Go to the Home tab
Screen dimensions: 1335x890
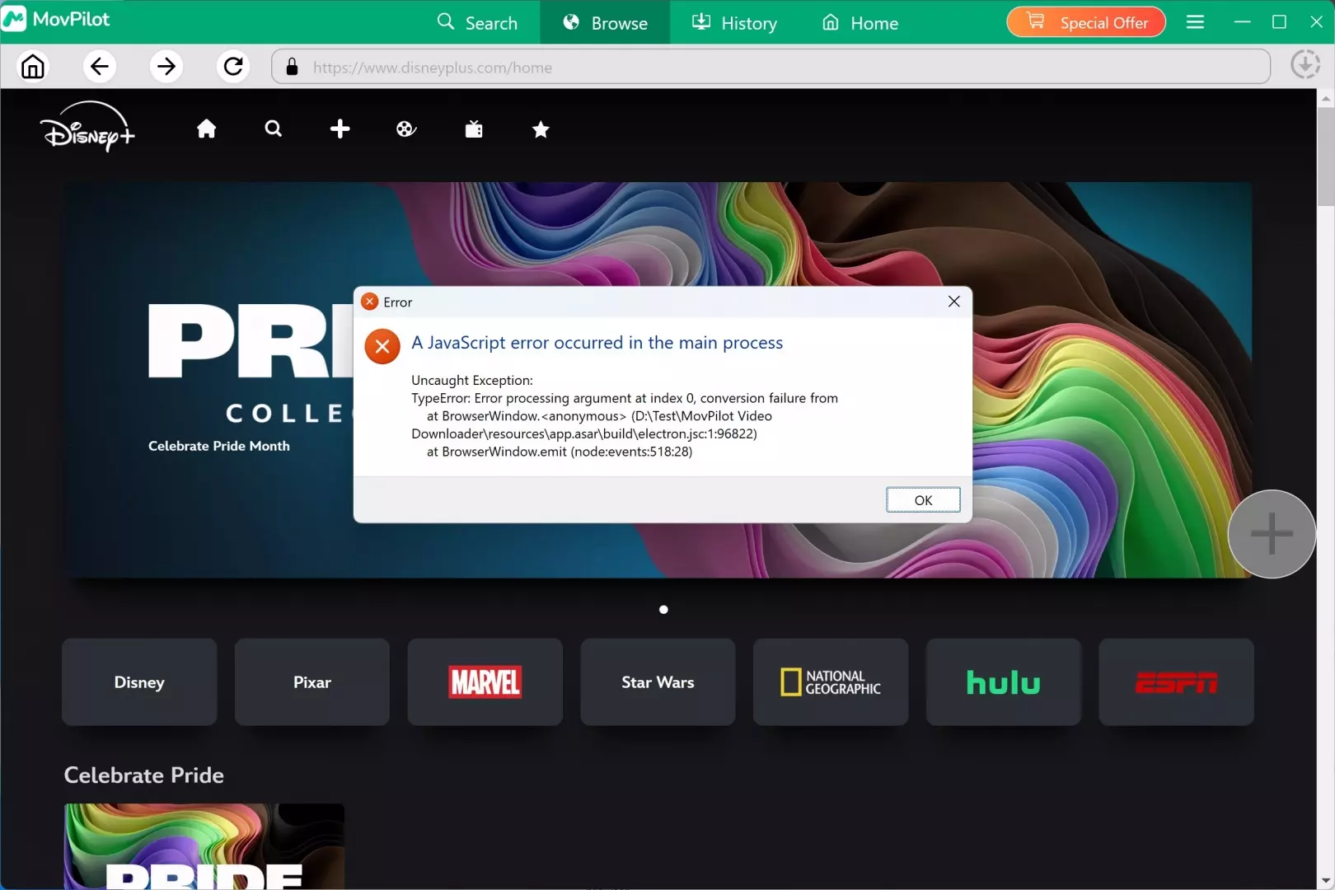pyautogui.click(x=860, y=22)
